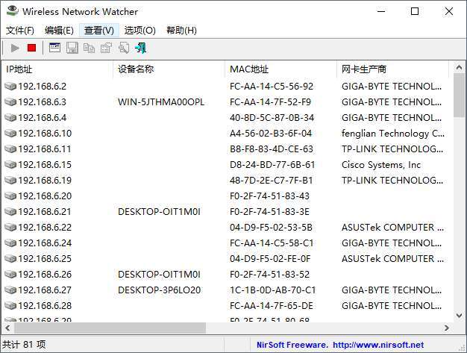Select TP-LINK manufacturer in 192.168.6.19 row

tap(392, 181)
